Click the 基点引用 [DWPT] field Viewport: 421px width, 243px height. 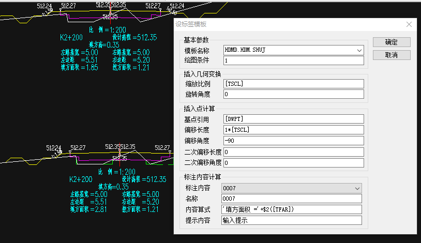pos(293,119)
